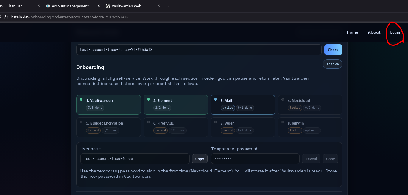
Task: Select the 1. Vaultwarden step card
Action: (108, 105)
